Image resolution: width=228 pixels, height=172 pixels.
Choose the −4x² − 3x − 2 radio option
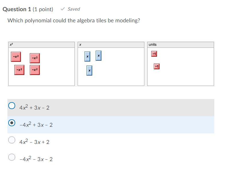[12, 157]
